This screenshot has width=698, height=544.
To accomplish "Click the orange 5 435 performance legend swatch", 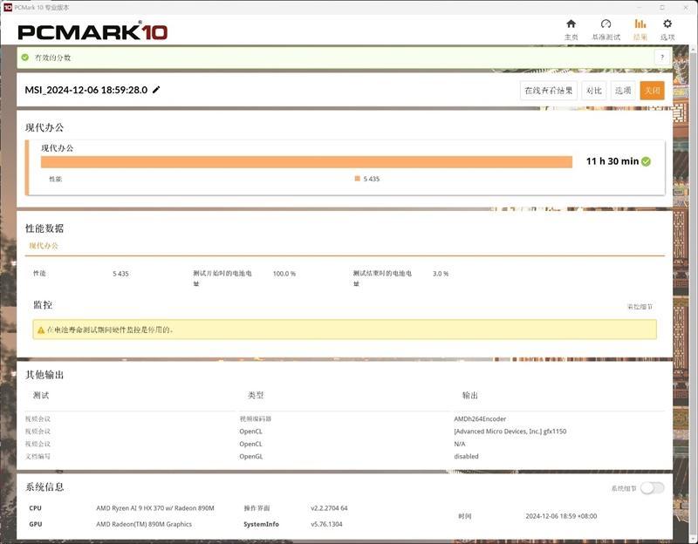I will [x=358, y=179].
